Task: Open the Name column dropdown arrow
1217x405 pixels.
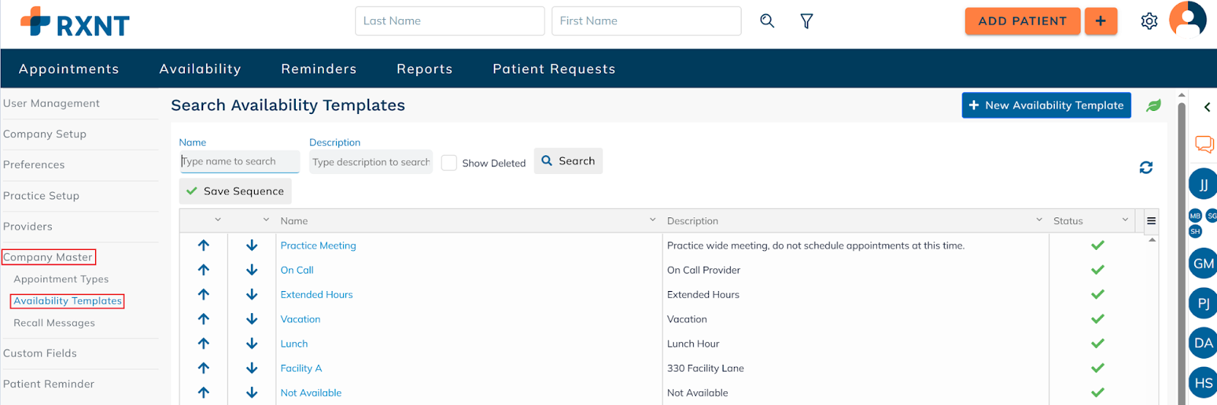Action: coord(652,220)
